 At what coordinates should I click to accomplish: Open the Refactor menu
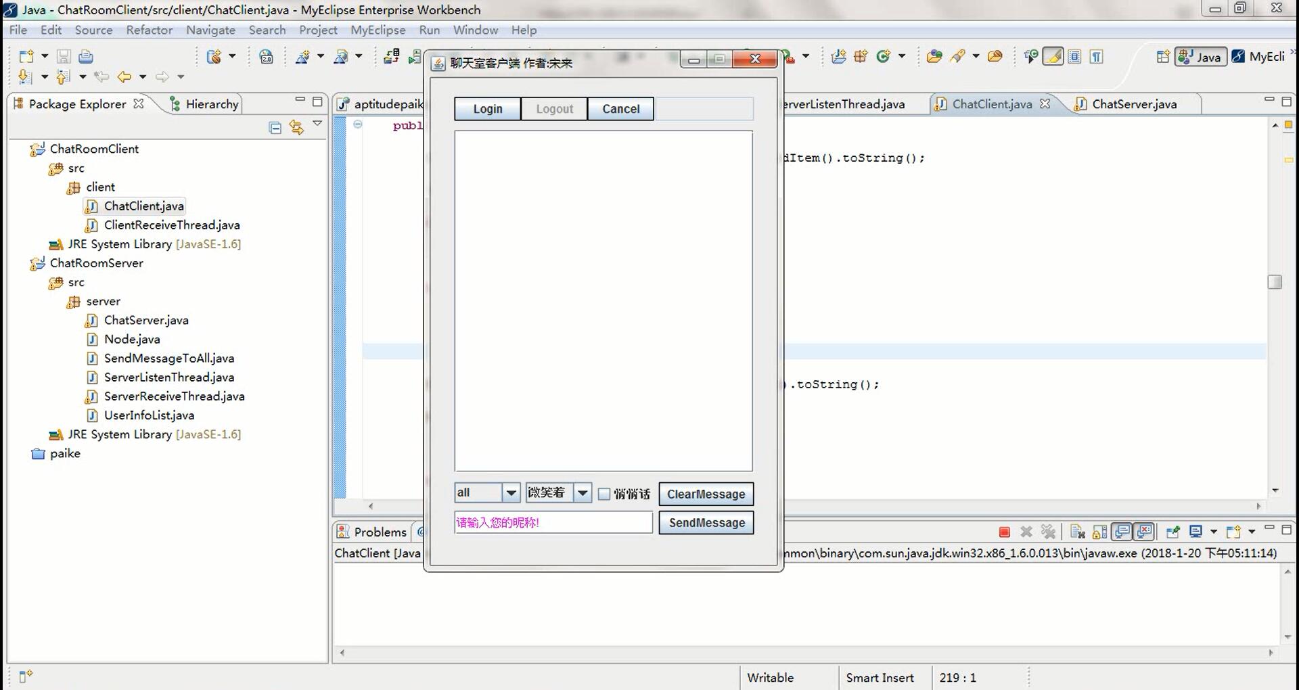coord(149,30)
